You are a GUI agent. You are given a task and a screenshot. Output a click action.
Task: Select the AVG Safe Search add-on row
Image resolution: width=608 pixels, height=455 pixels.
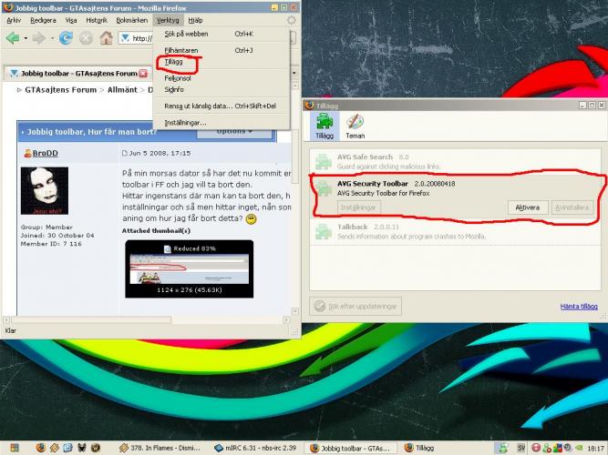click(x=455, y=161)
